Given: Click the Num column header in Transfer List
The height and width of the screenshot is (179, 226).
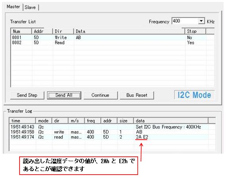Looking at the screenshot, I should tap(21, 31).
